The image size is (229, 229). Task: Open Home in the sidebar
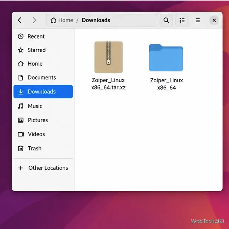(43, 64)
